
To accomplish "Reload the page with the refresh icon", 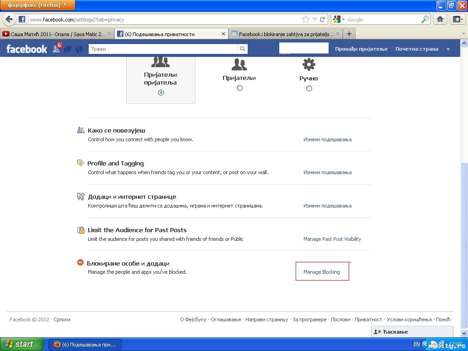I will [x=322, y=19].
